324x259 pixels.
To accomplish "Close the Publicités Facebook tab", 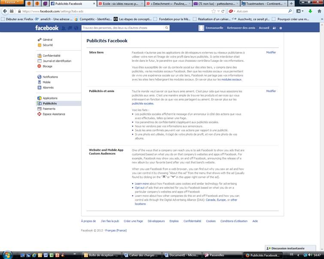I will 94,4.
